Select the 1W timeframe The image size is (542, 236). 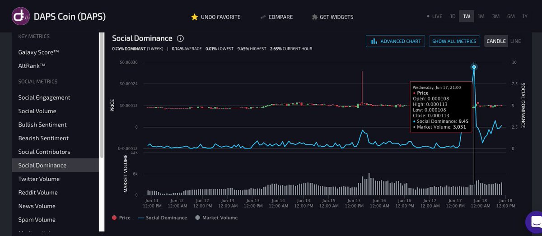coord(467,17)
